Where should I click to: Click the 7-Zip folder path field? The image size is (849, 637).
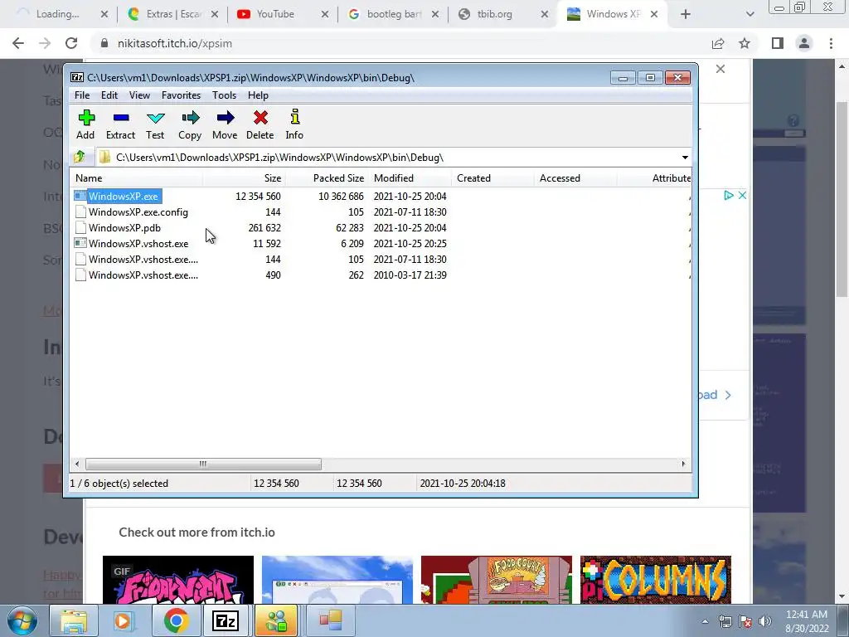click(x=389, y=158)
